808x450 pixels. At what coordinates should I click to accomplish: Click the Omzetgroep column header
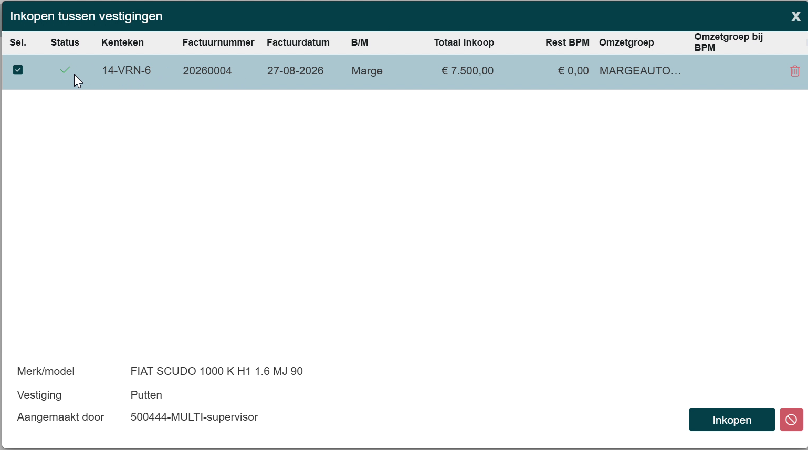[x=626, y=42]
